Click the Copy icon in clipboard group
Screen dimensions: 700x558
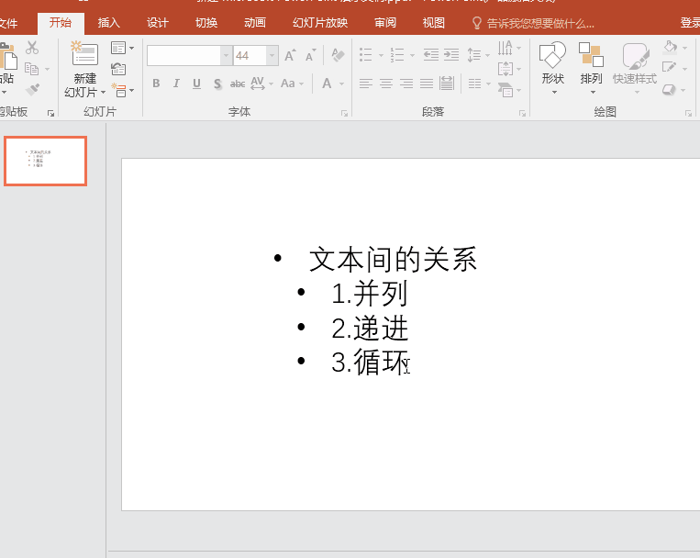pos(31,69)
